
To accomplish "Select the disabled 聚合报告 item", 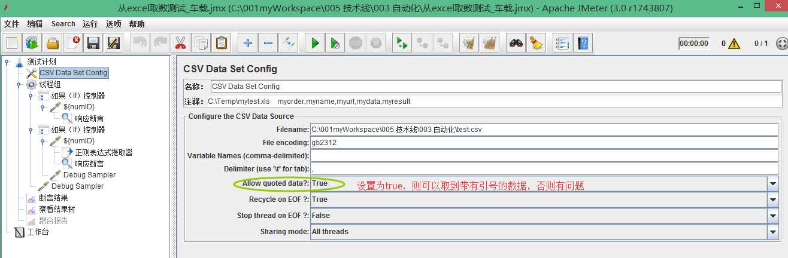I will [53, 220].
